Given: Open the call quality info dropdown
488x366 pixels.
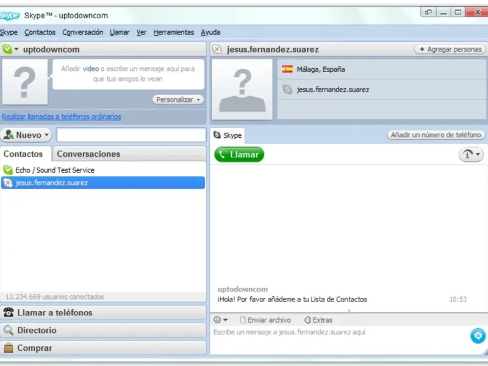Looking at the screenshot, I should click(471, 154).
